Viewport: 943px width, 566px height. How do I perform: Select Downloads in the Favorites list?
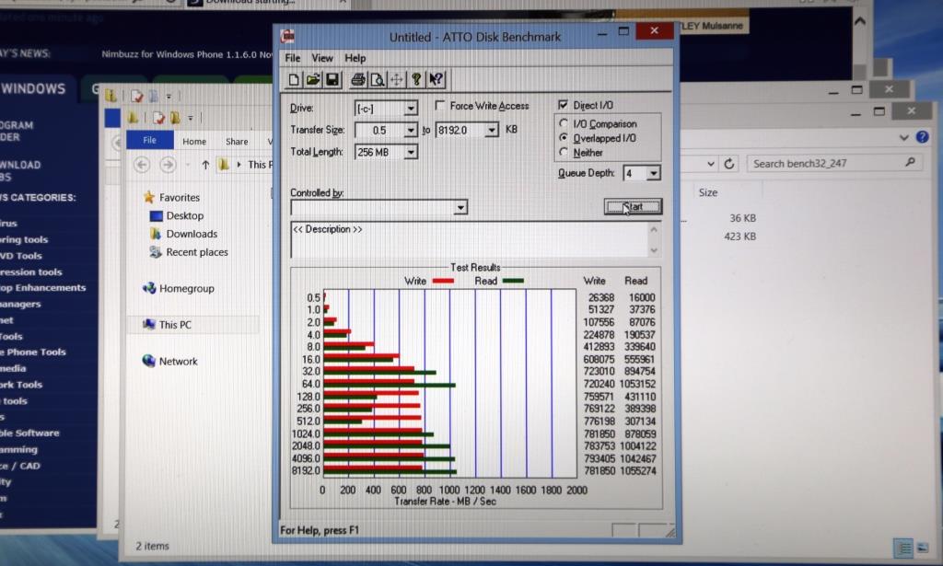(192, 234)
